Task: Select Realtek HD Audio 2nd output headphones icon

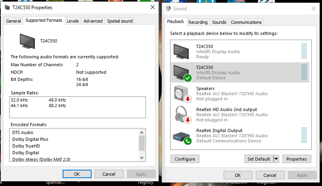Action: pos(182,115)
